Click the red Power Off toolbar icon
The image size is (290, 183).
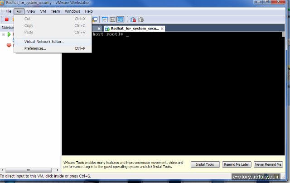(7, 19)
